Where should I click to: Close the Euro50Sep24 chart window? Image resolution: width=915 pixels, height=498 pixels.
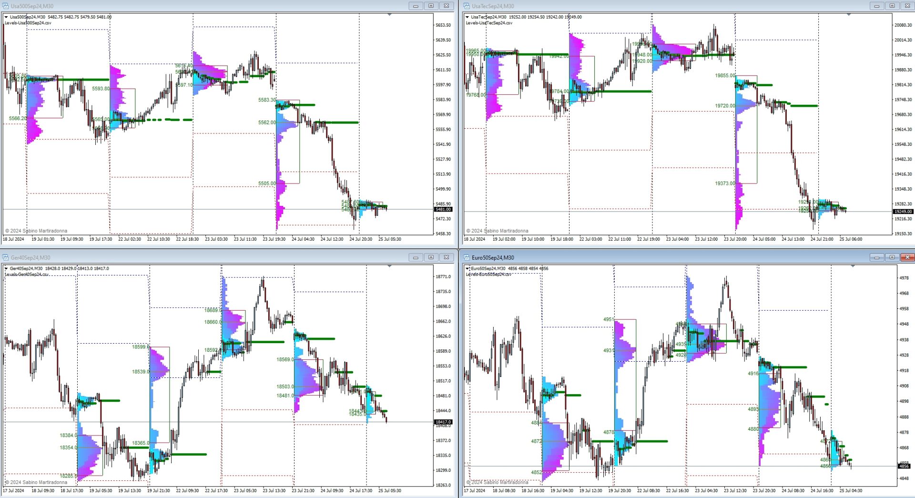pyautogui.click(x=907, y=258)
